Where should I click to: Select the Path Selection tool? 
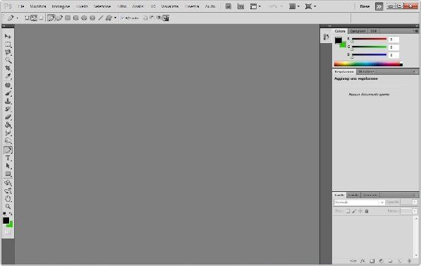point(8,166)
